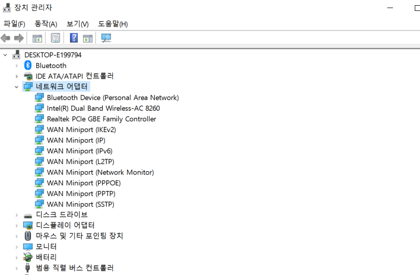This screenshot has height=275, width=420.
Task: Click the icon next to WAN Miniport (PPPOE)
Action: 39,183
